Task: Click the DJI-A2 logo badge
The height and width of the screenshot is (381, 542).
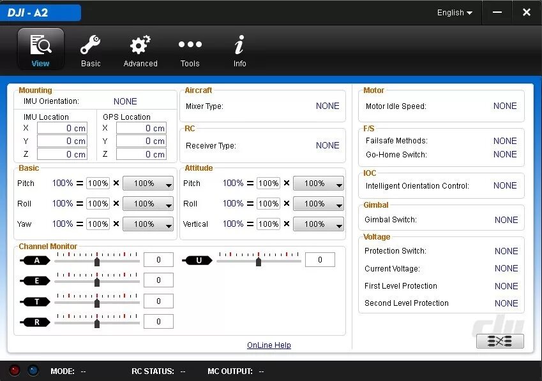Action: 40,13
